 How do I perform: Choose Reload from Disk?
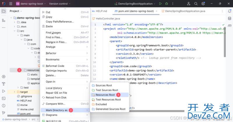[65, 98]
